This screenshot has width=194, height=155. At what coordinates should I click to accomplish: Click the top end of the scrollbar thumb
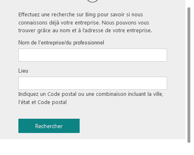click(x=189, y=9)
